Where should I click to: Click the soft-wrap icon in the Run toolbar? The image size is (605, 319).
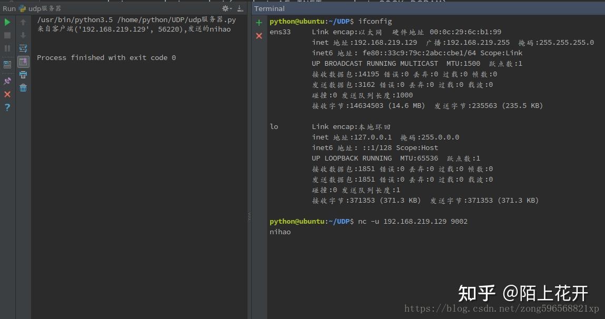pyautogui.click(x=23, y=47)
